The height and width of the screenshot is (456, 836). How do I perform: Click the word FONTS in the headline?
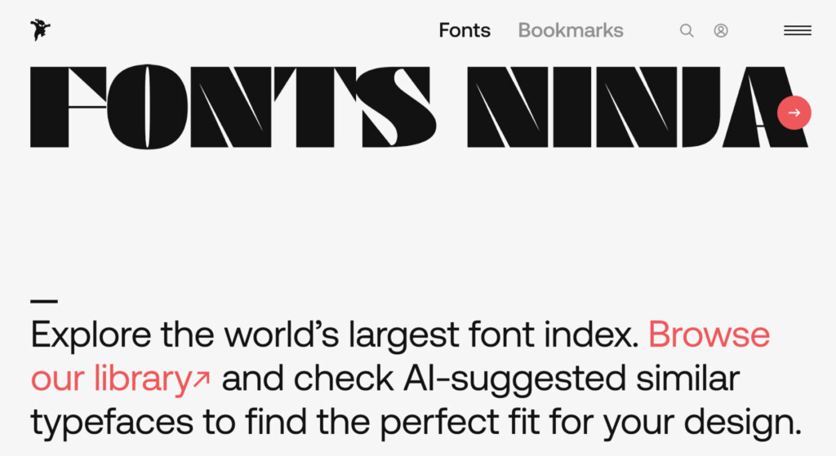(233, 107)
